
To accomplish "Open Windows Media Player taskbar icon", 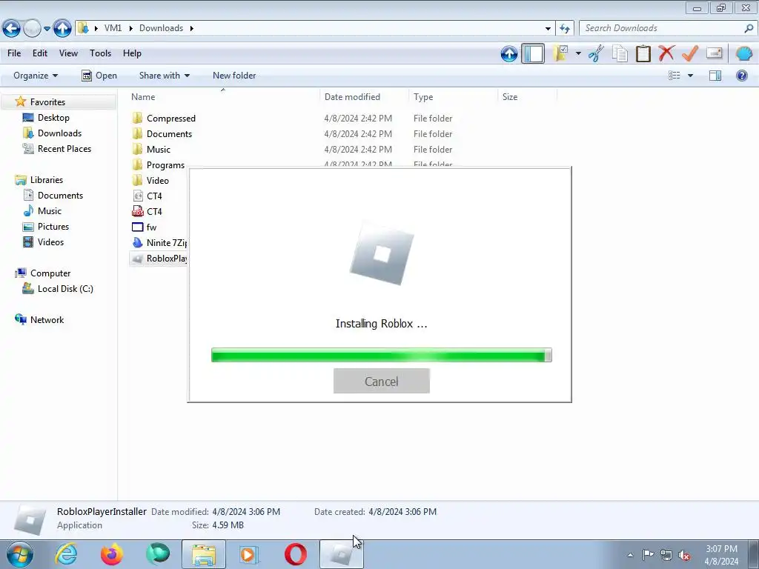I will (249, 554).
